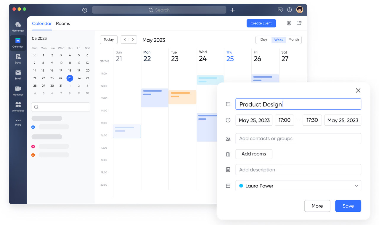
Task: Toggle the blue calendar checkbox
Action: [x=33, y=127]
